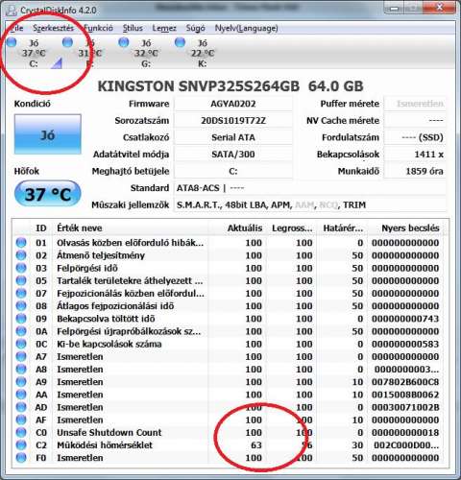
Task: Click status icon for attribute 01
Action: [21, 243]
